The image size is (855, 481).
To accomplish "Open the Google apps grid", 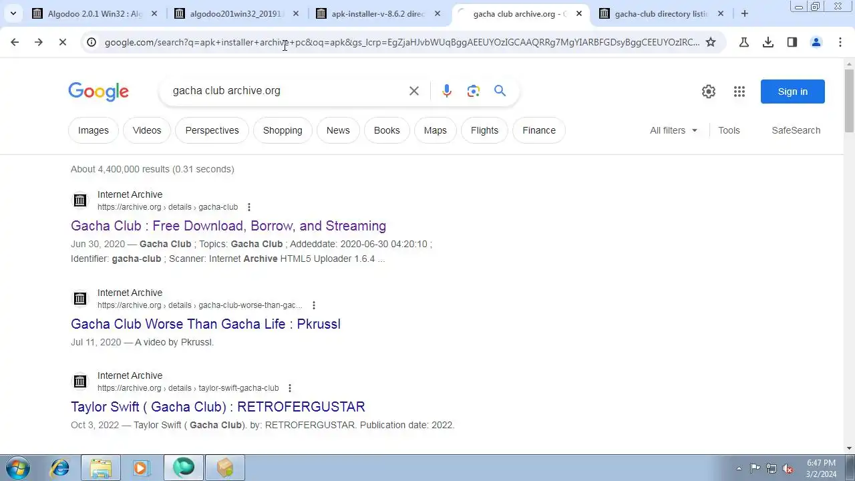I will point(739,92).
